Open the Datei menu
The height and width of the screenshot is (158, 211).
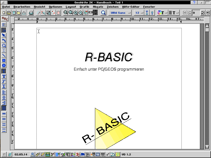(6, 7)
